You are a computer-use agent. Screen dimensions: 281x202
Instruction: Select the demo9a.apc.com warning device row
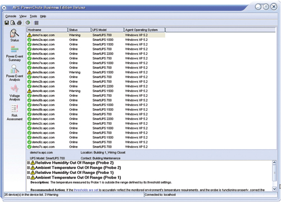96,72
